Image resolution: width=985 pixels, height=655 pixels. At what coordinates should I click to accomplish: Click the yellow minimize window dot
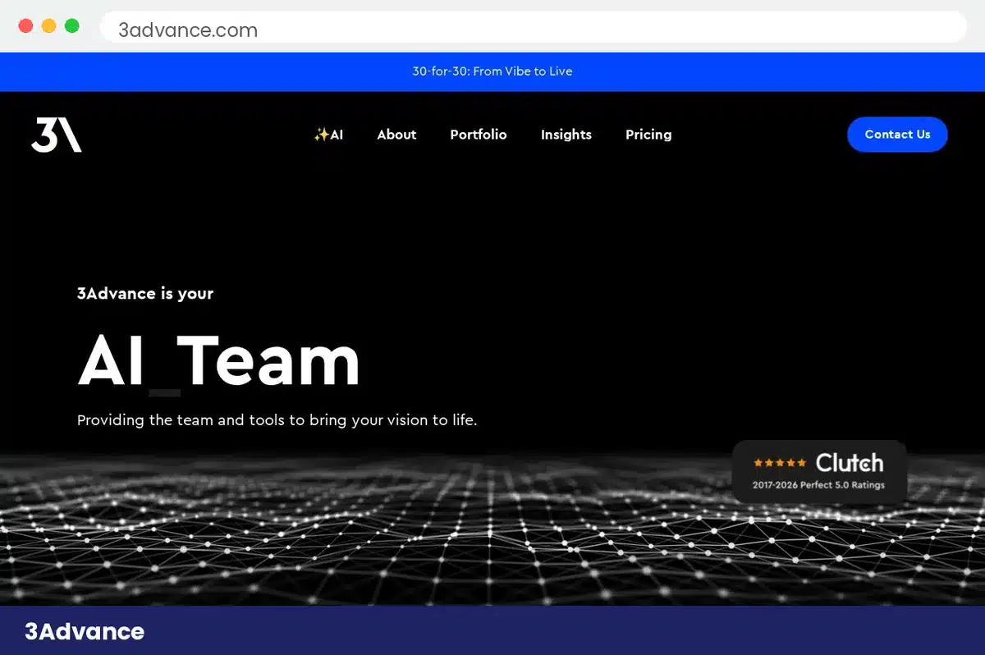(48, 25)
